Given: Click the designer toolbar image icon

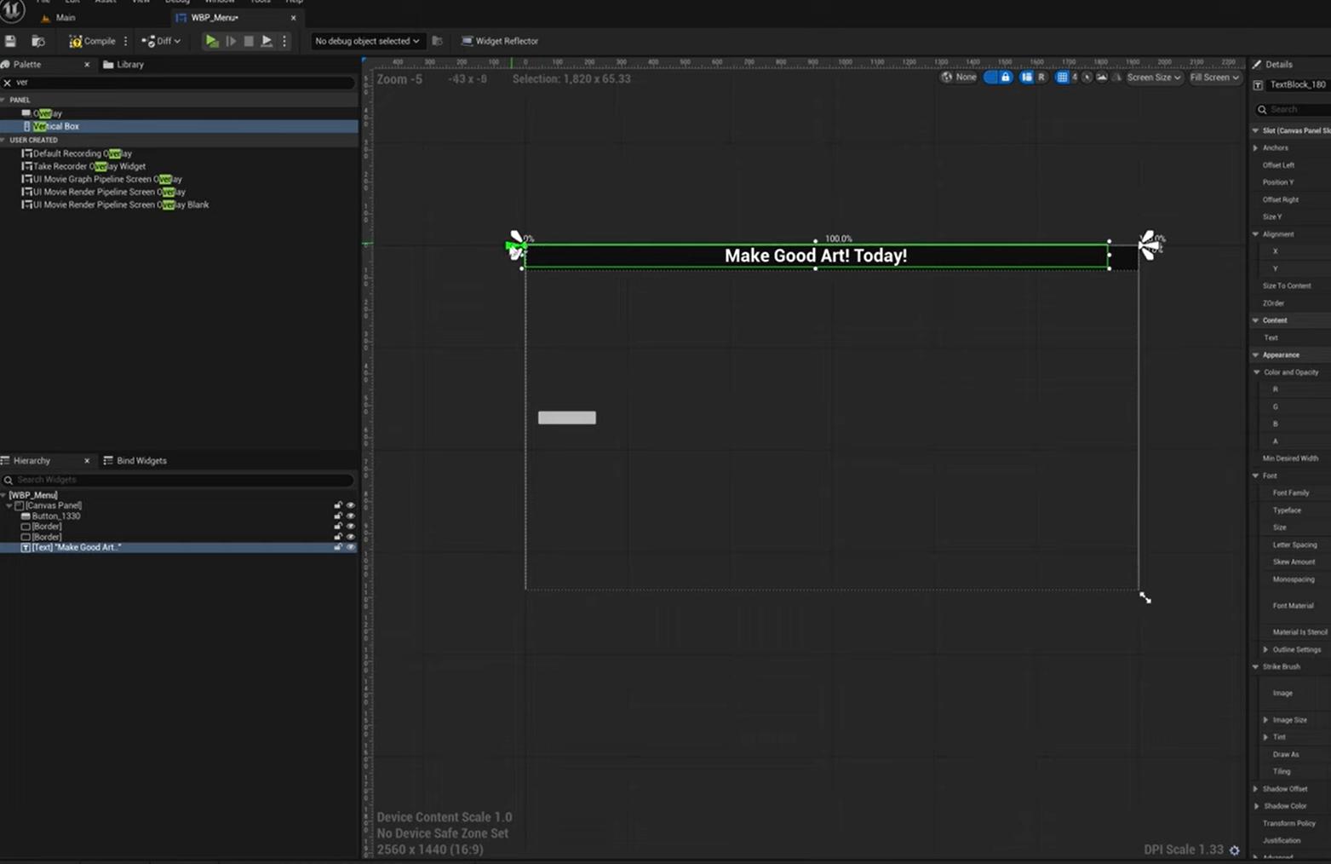Looking at the screenshot, I should tap(1102, 78).
